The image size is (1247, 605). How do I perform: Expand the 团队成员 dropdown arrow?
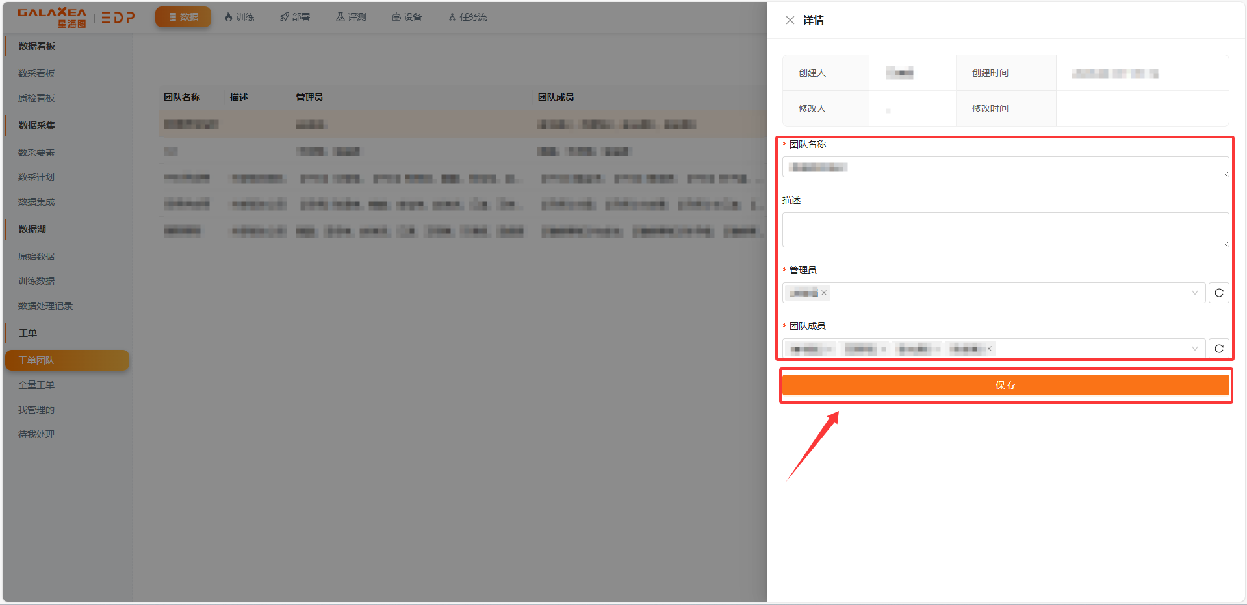point(1194,349)
